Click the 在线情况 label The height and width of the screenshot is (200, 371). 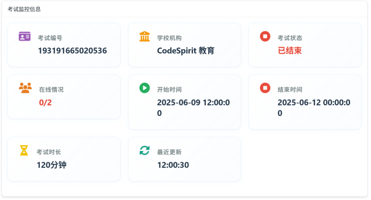click(x=51, y=90)
